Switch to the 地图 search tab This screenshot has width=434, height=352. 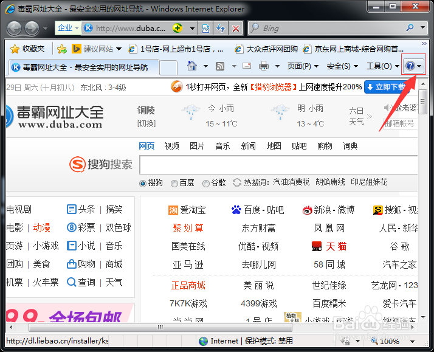[x=274, y=146]
